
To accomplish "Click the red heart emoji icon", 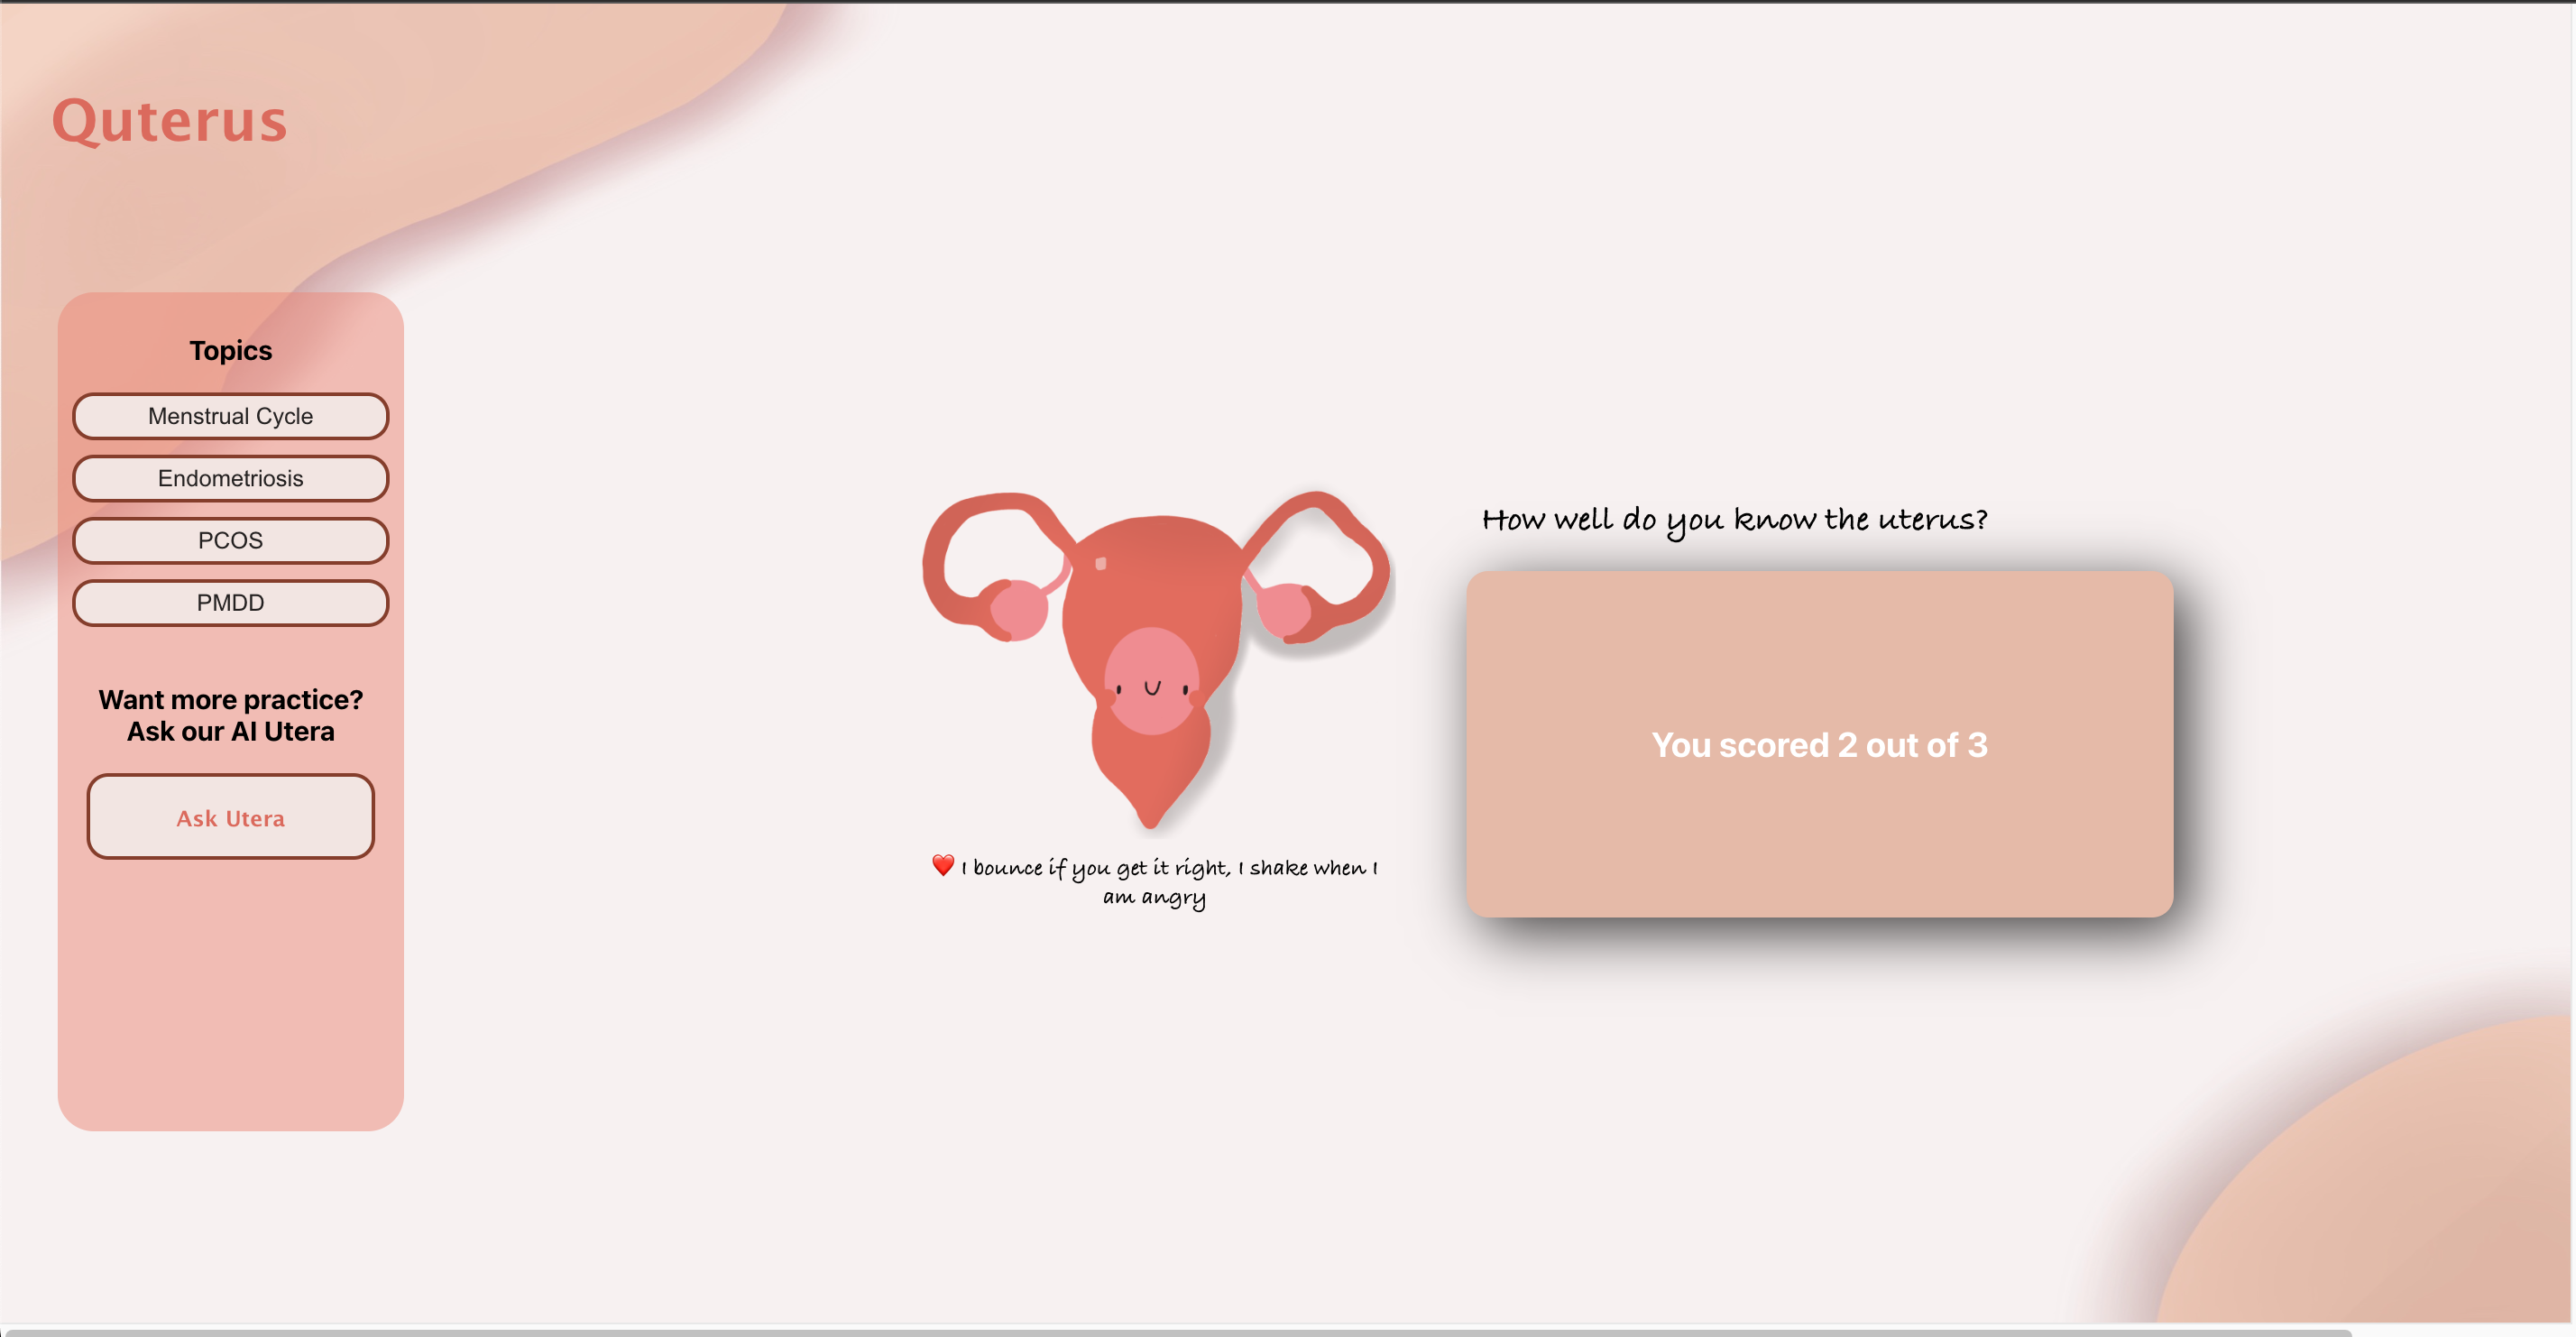I will pyautogui.click(x=942, y=865).
